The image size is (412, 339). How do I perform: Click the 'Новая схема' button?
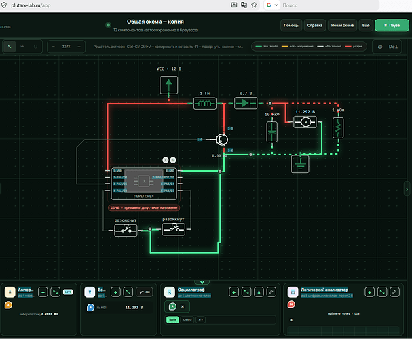point(342,26)
